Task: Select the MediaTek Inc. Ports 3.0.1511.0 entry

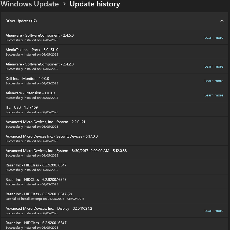Action: (x=115, y=52)
